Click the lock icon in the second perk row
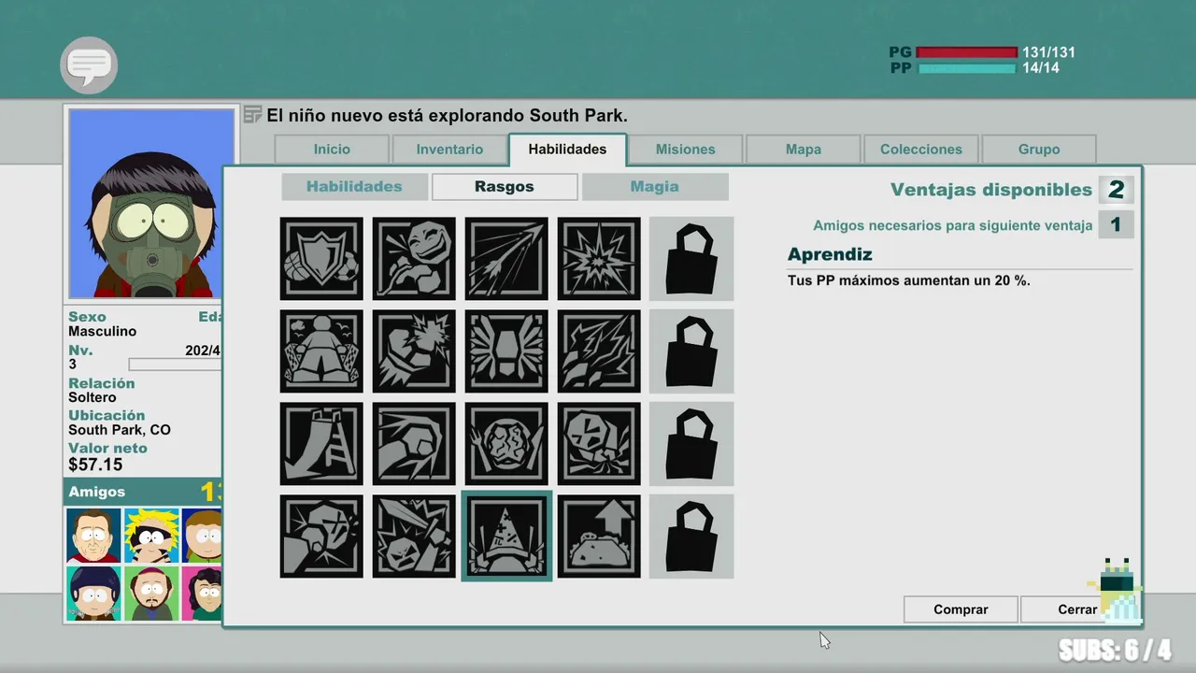 [x=691, y=351]
